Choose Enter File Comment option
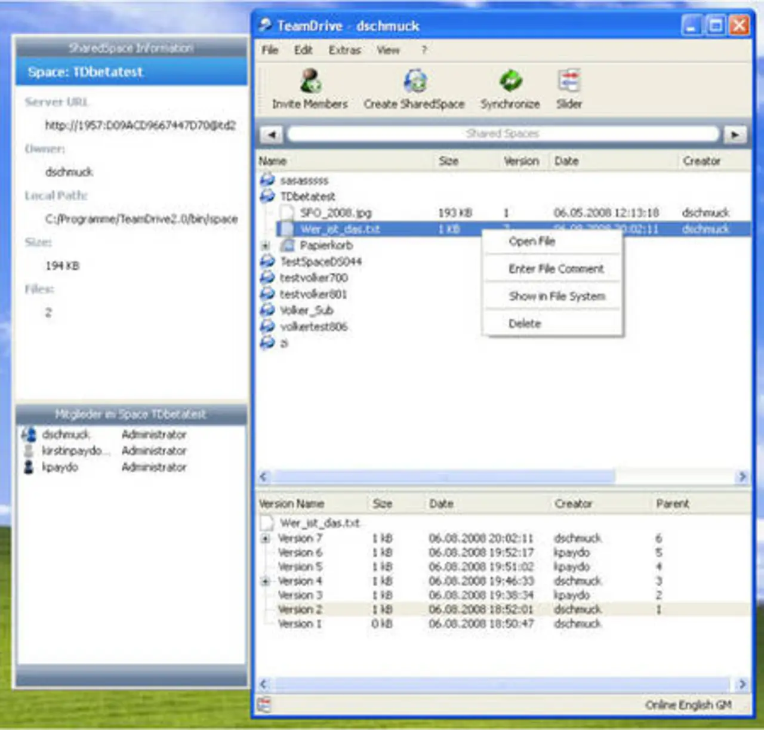This screenshot has height=730, width=764. pos(556,269)
